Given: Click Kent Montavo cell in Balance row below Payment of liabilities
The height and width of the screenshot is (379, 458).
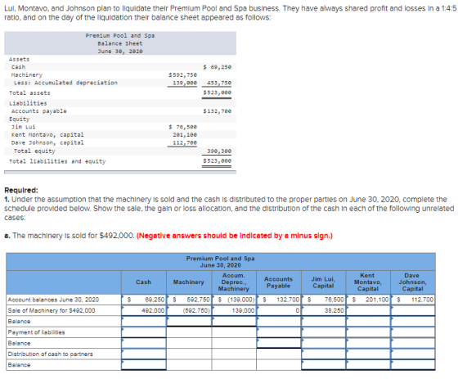Looking at the screenshot, I should [x=368, y=343].
